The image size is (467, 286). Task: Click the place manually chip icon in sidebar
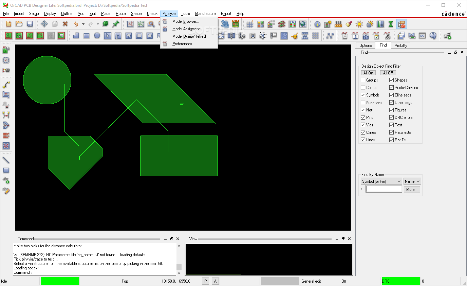[x=6, y=60]
